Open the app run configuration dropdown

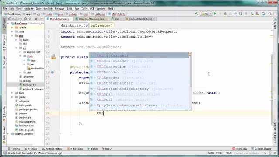(x=206, y=14)
